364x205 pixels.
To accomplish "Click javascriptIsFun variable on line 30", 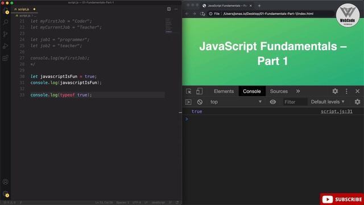I will click(59, 76).
